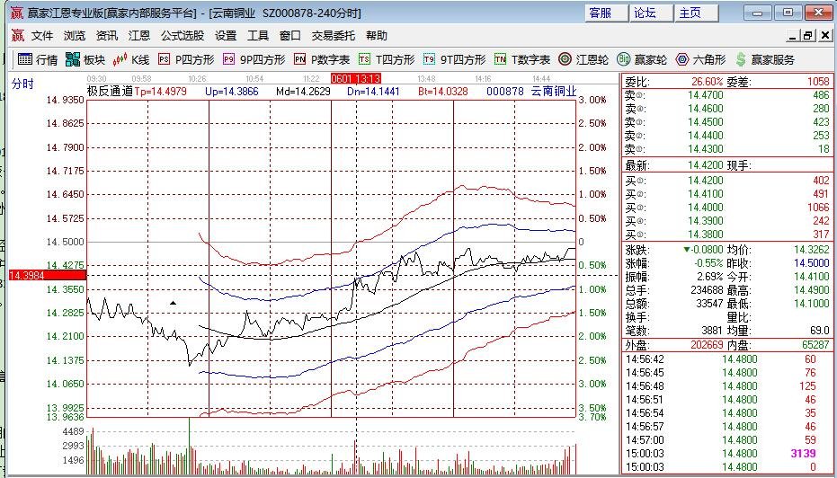Click the buy price 14.3800 row
The height and width of the screenshot is (478, 837).
tap(727, 235)
